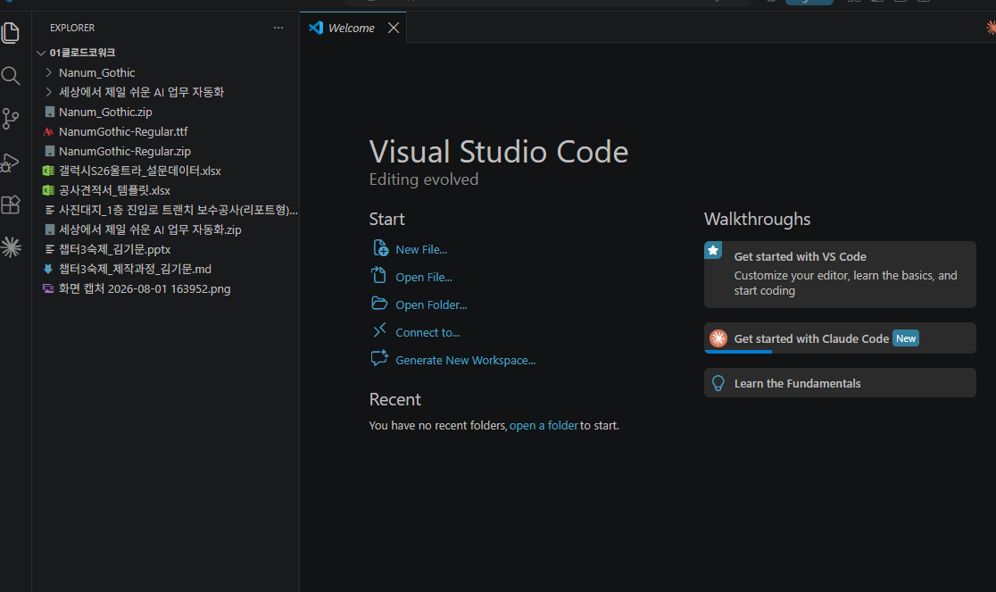Viewport: 996px width, 592px height.
Task: Close the Welcome tab
Action: [x=394, y=28]
